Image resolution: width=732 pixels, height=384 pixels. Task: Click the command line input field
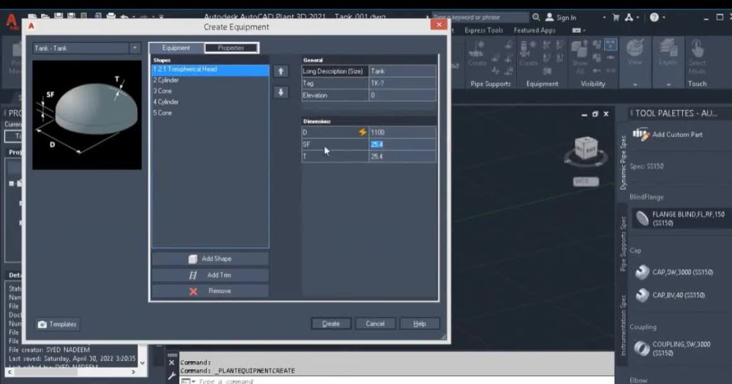click(397, 381)
